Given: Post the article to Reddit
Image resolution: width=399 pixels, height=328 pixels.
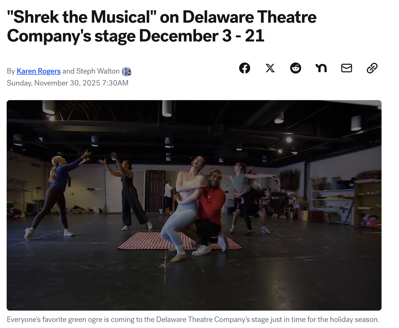Looking at the screenshot, I should (296, 68).
